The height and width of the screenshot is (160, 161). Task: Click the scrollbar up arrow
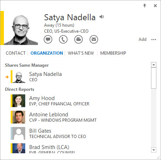point(154,65)
